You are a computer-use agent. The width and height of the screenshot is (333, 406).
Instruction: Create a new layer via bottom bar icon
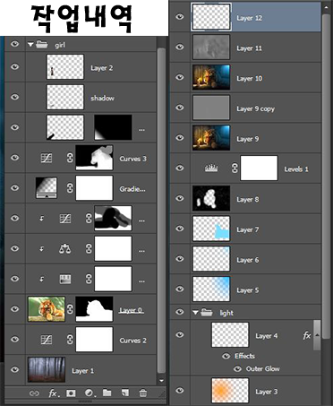[x=125, y=393]
